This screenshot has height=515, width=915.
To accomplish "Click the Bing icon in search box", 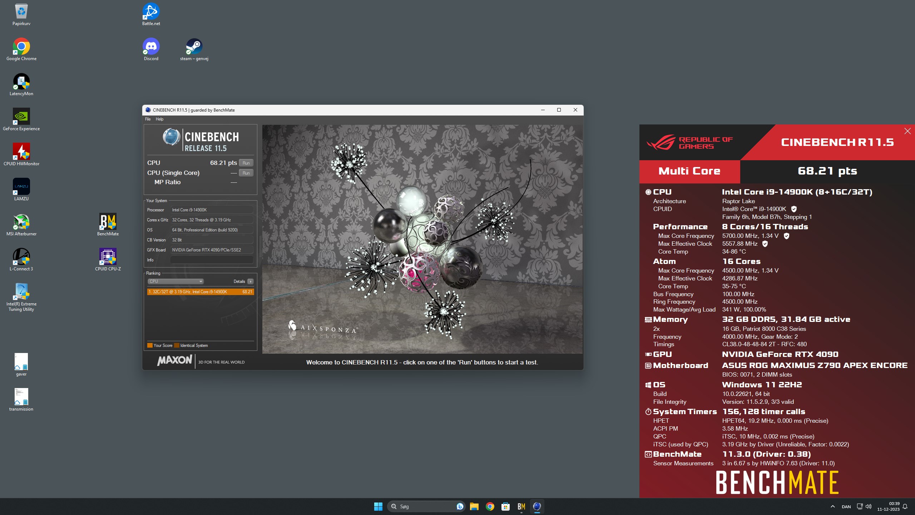I will [460, 506].
